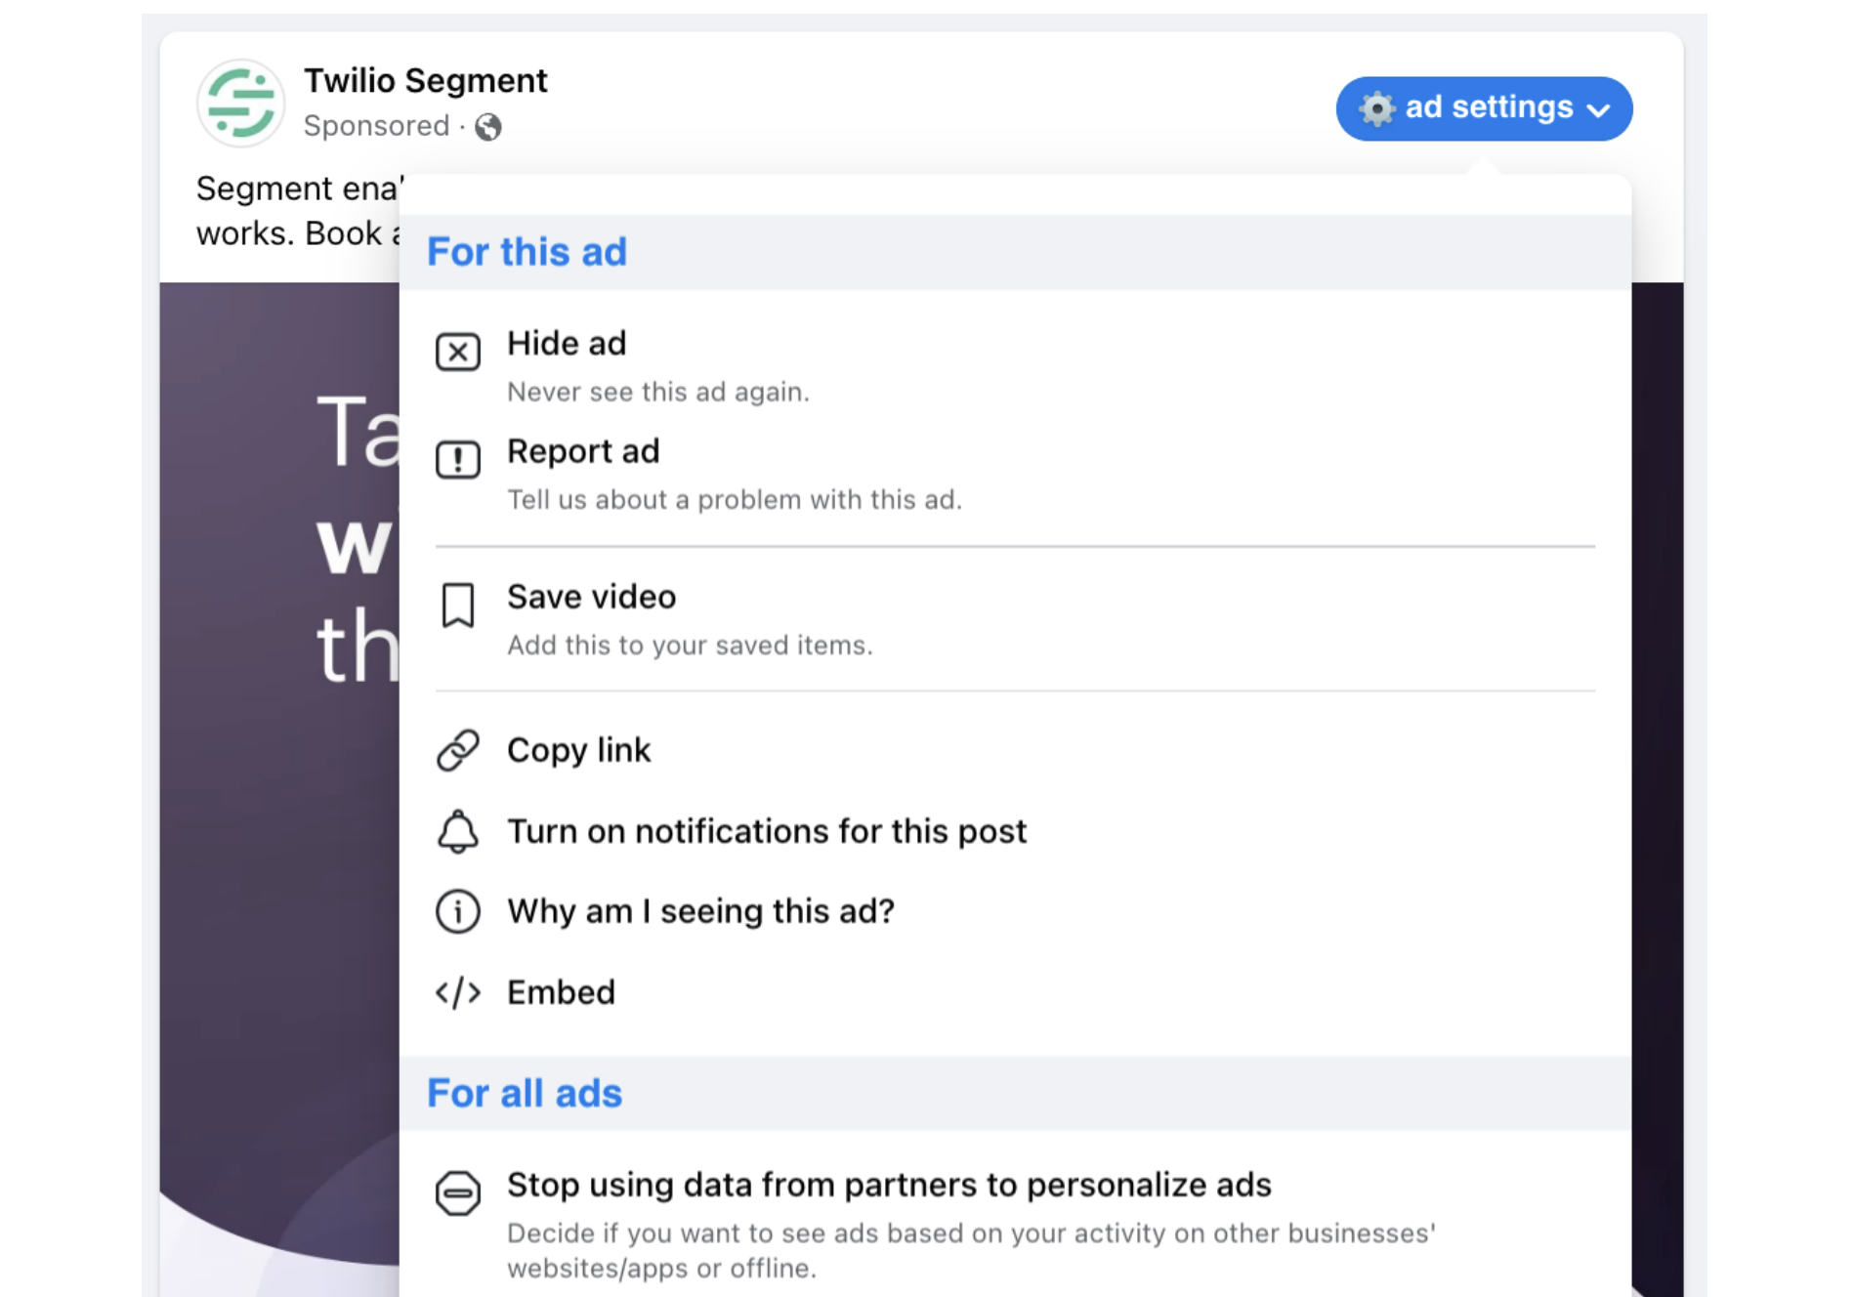The height and width of the screenshot is (1297, 1854).
Task: Click the notifications bell icon
Action: coord(457,831)
